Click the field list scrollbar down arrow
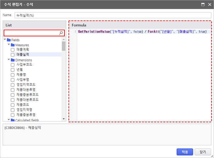Screen dimensions: 214x158 [x=64, y=119]
